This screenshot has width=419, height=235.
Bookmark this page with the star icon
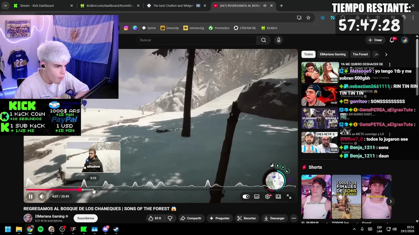tap(308, 18)
